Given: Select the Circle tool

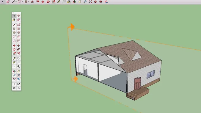Looking at the screenshot, I should [x=14, y=33].
